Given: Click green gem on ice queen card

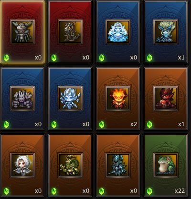Looking at the screenshot, I should 102,58.
